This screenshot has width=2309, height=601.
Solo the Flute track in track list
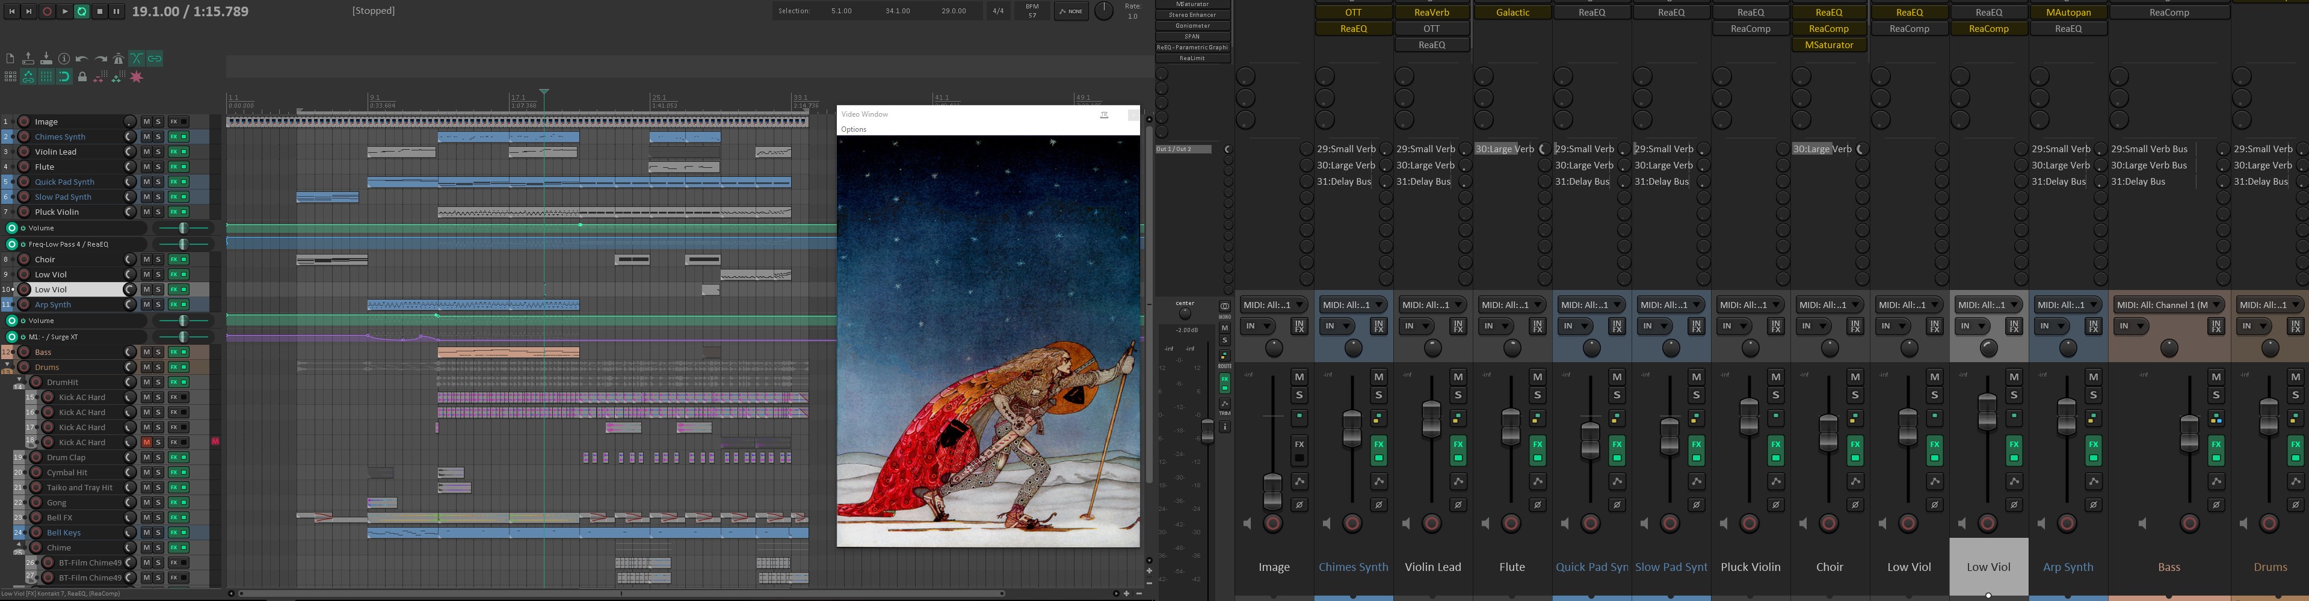coord(158,167)
